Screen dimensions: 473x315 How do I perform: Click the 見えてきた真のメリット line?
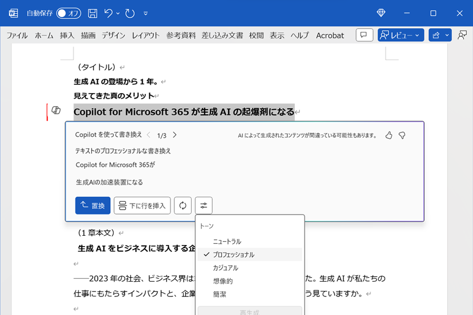click(114, 96)
